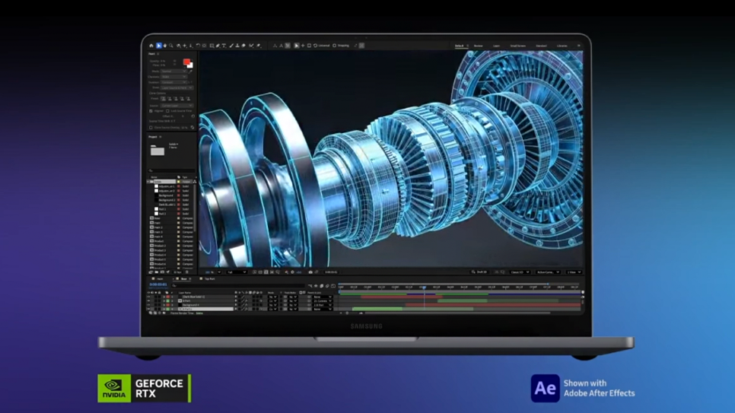Image resolution: width=735 pixels, height=413 pixels.
Task: Select the Rotation tool in toolbar
Action: tap(198, 46)
